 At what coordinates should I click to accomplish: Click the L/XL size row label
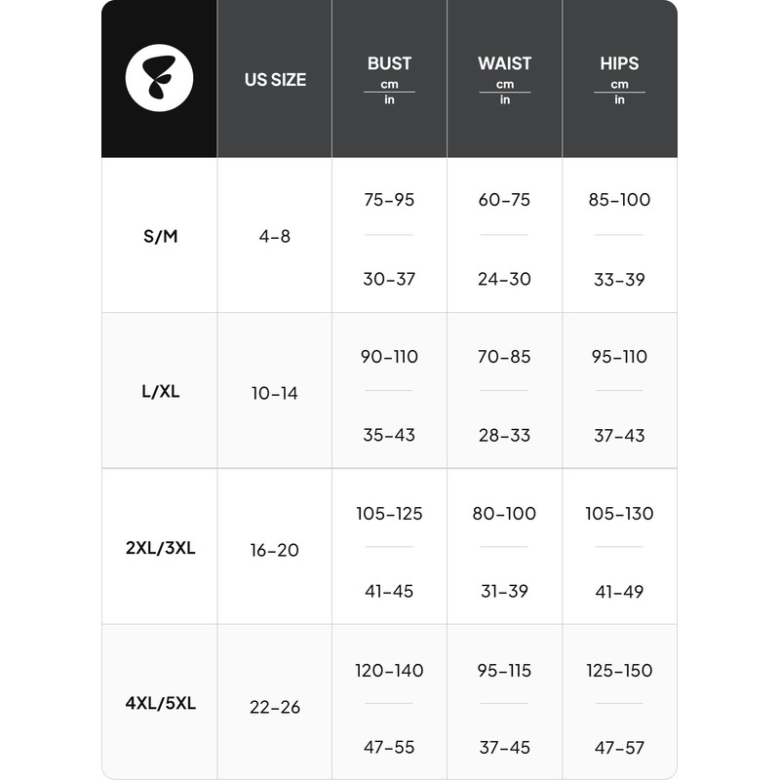tap(159, 393)
